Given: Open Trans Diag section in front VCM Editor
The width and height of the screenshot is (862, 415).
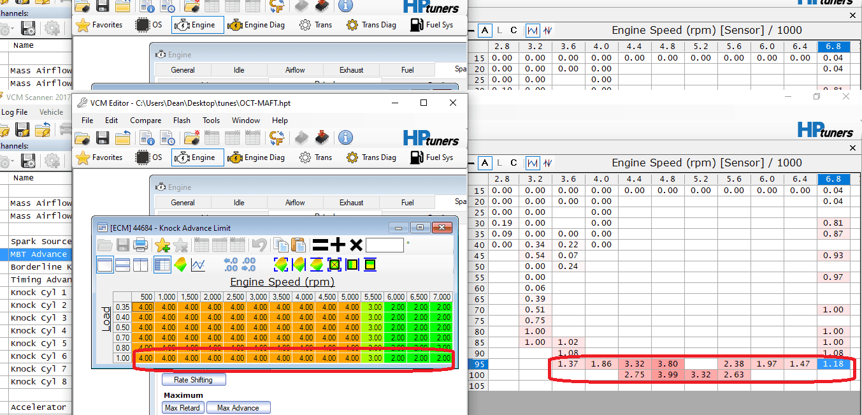Looking at the screenshot, I should (x=371, y=157).
